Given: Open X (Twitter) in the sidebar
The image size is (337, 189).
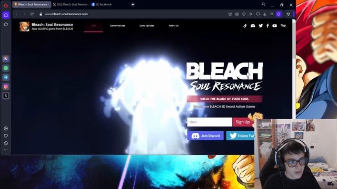Looking at the screenshot, I should [x=6, y=96].
